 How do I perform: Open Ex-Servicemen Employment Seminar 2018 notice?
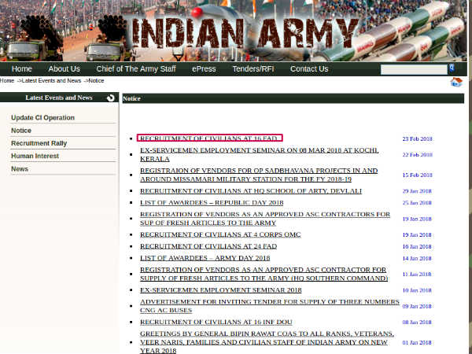point(220,289)
